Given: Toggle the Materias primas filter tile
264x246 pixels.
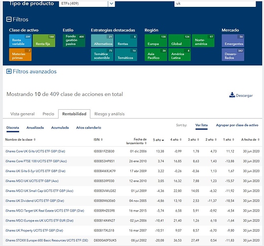Looking at the screenshot, I should coord(20,55).
